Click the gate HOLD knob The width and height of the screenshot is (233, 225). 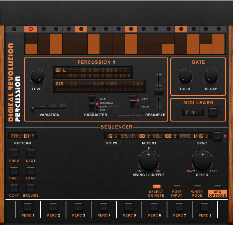point(185,77)
